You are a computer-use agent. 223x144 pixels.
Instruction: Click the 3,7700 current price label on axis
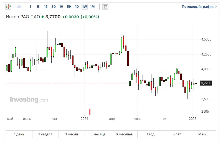206,83
